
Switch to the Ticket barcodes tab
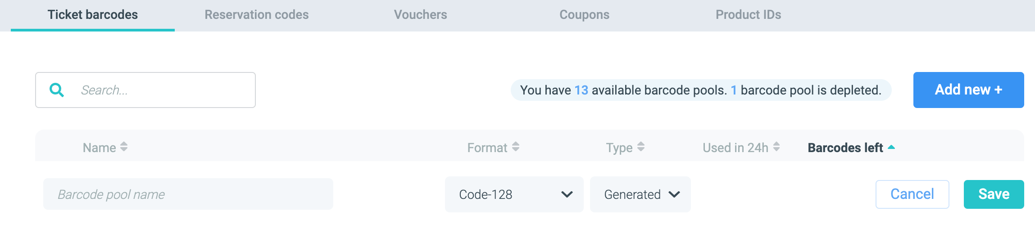click(x=93, y=15)
